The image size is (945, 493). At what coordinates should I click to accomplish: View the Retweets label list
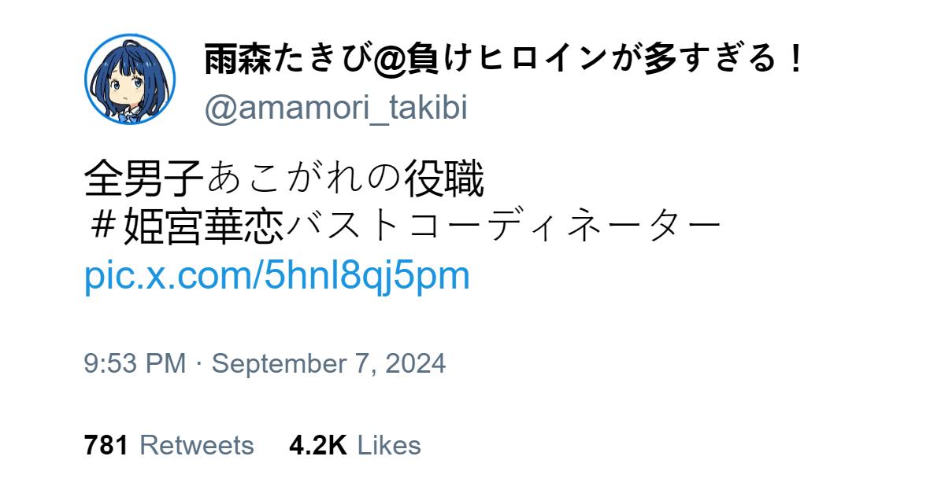pos(197,445)
